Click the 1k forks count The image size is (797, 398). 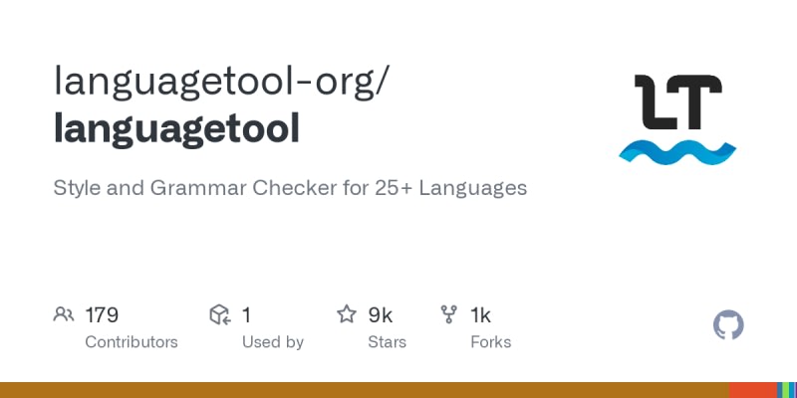pyautogui.click(x=480, y=315)
